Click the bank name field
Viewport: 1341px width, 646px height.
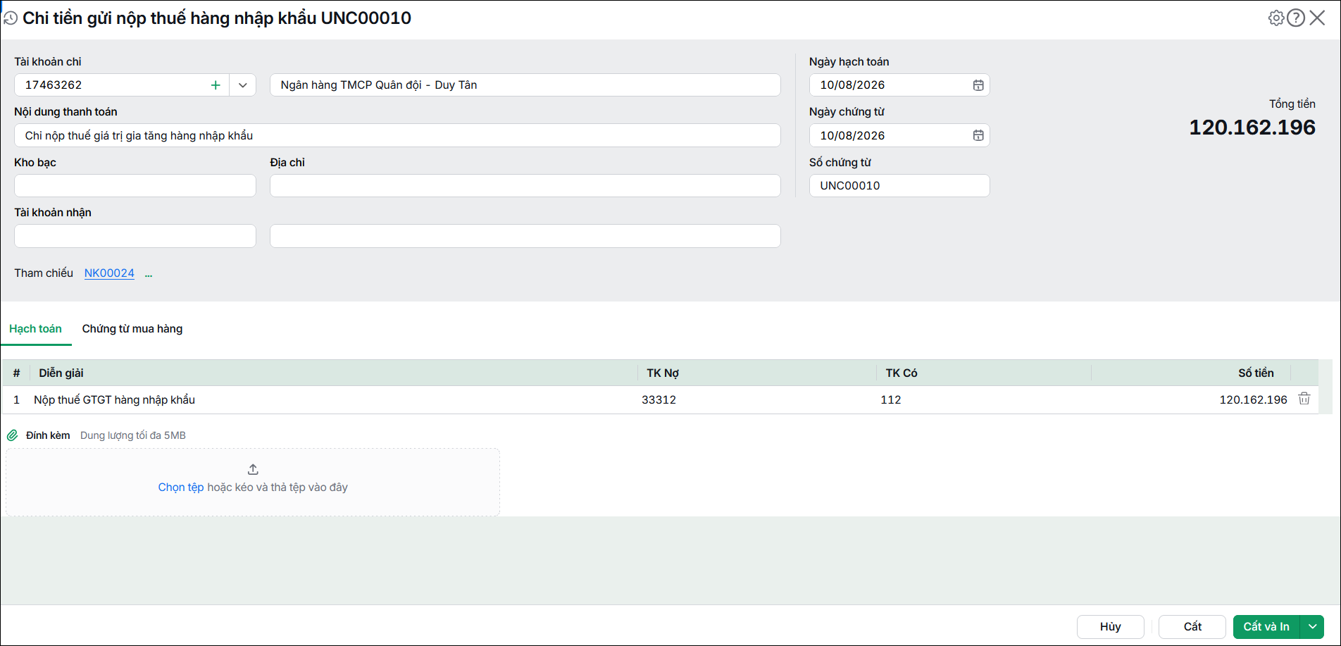click(x=525, y=85)
